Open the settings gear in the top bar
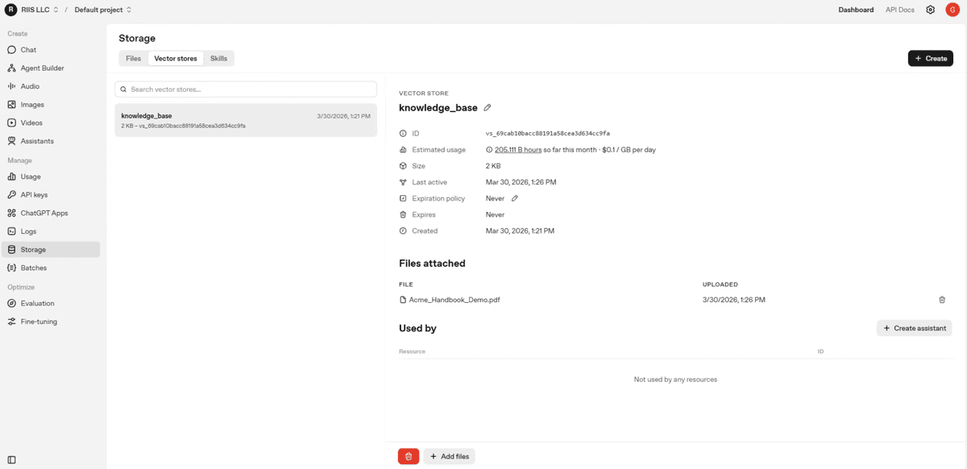Screen dimensions: 967x469 [930, 10]
